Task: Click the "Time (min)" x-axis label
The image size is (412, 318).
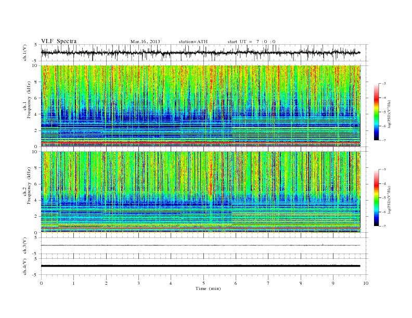Action: pyautogui.click(x=208, y=288)
